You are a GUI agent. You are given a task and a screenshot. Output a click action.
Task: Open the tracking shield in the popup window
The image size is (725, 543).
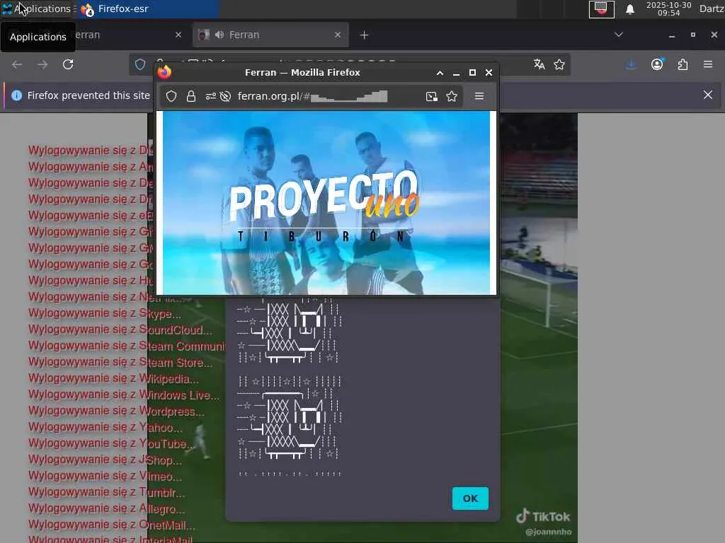tap(171, 96)
